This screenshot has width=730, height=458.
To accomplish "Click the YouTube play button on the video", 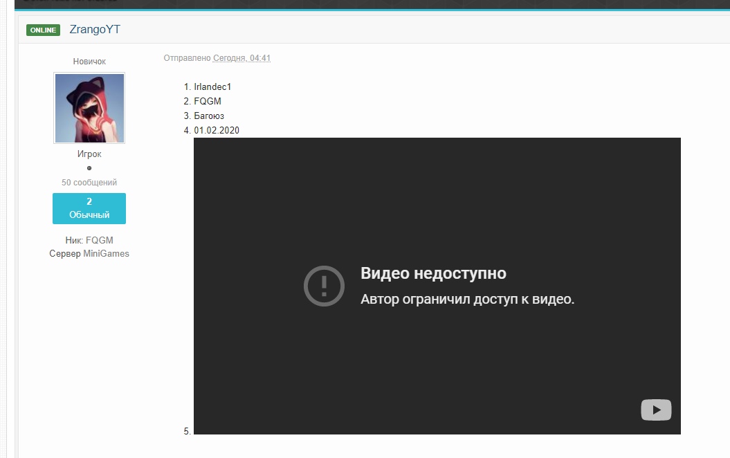I will tap(655, 410).
